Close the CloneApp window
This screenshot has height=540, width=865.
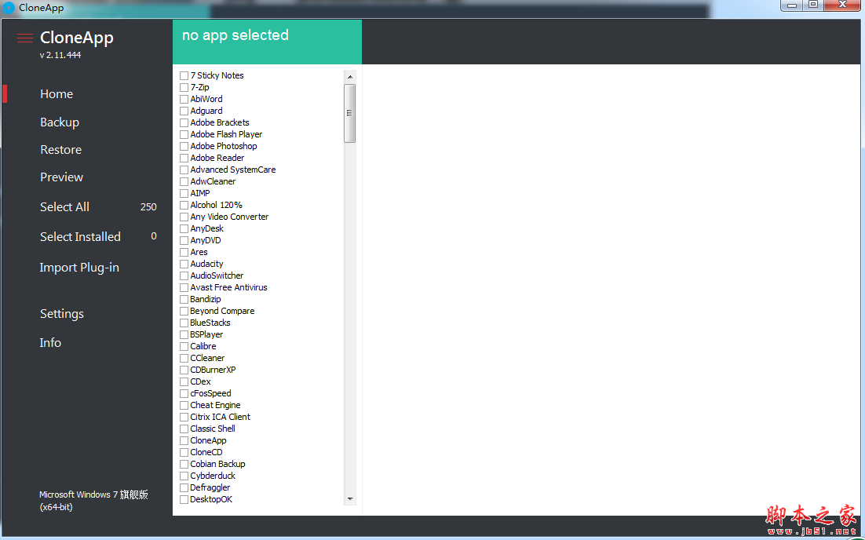842,5
